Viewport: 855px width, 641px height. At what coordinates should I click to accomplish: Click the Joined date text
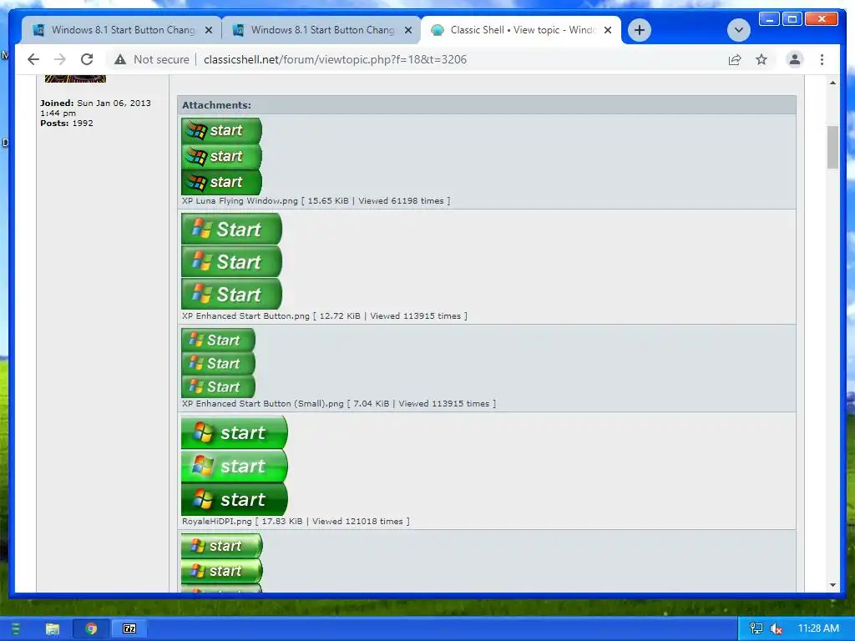[x=95, y=108]
